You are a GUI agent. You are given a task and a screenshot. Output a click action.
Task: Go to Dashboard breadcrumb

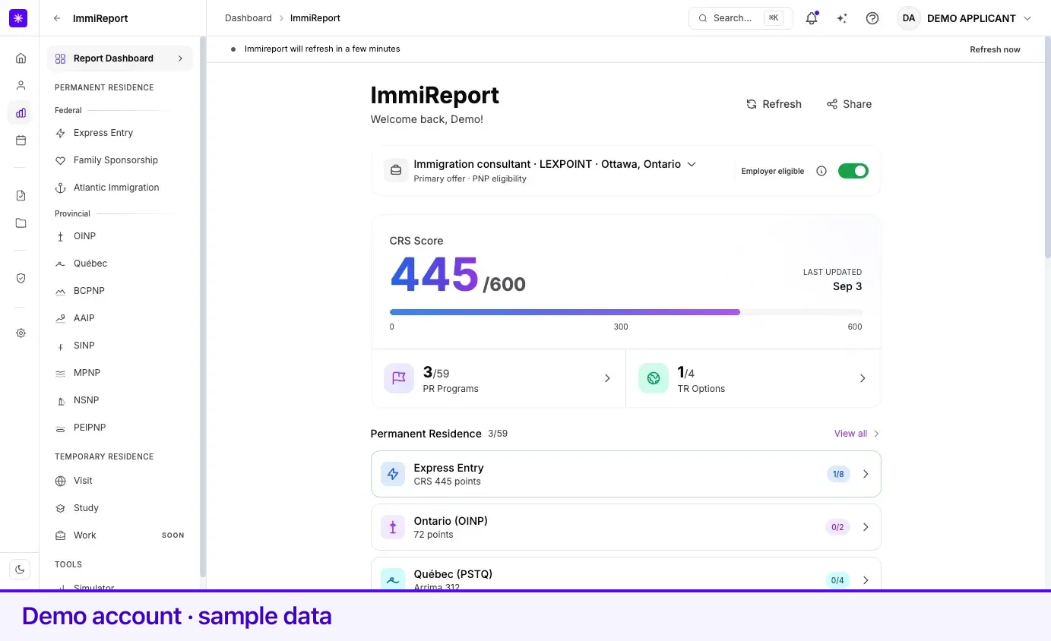[x=248, y=18]
